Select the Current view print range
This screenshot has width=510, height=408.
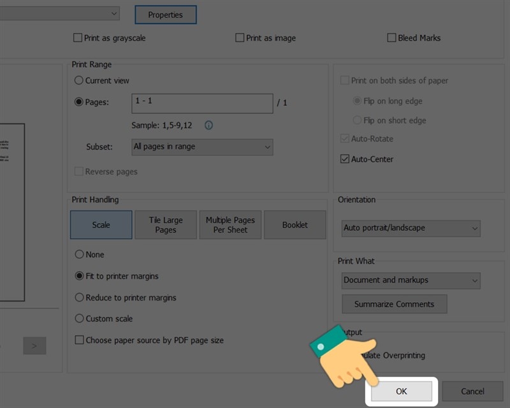(x=79, y=80)
